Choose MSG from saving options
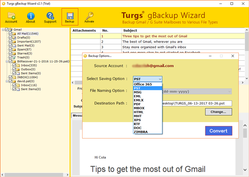 point(148,92)
